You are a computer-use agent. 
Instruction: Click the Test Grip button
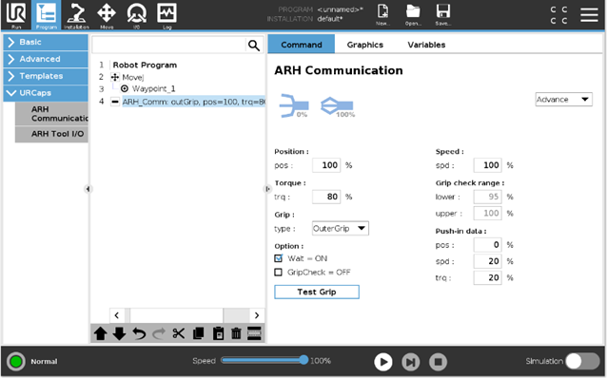click(x=317, y=292)
